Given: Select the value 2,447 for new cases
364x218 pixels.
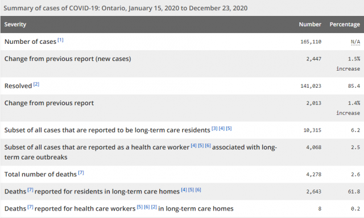Looking at the screenshot, I should click(x=313, y=59).
